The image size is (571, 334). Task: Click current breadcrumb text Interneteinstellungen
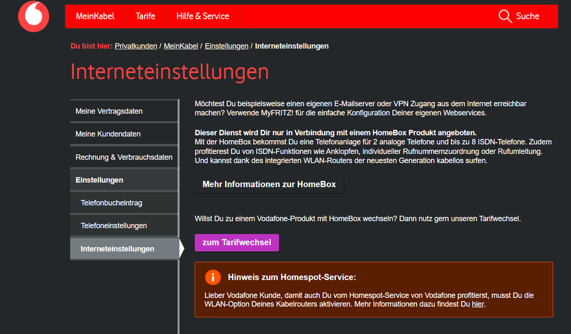pos(292,46)
